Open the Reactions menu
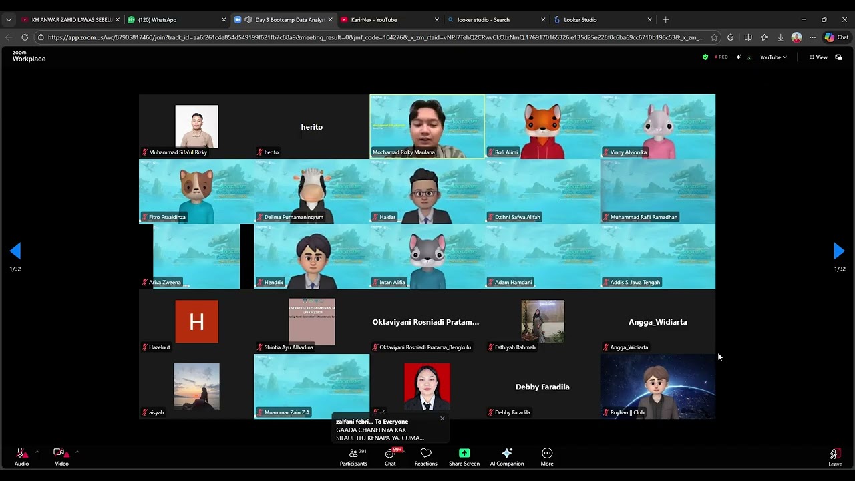The image size is (855, 481). (x=425, y=457)
